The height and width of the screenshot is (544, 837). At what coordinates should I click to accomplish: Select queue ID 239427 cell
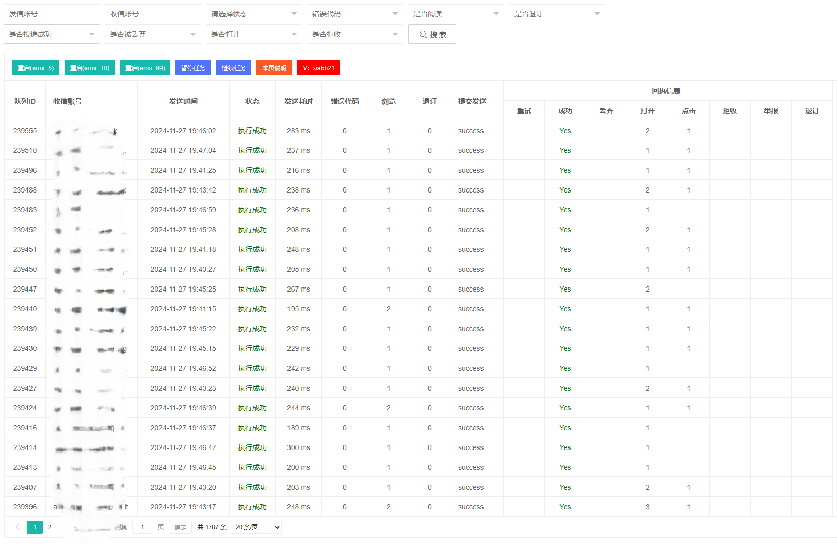(25, 388)
